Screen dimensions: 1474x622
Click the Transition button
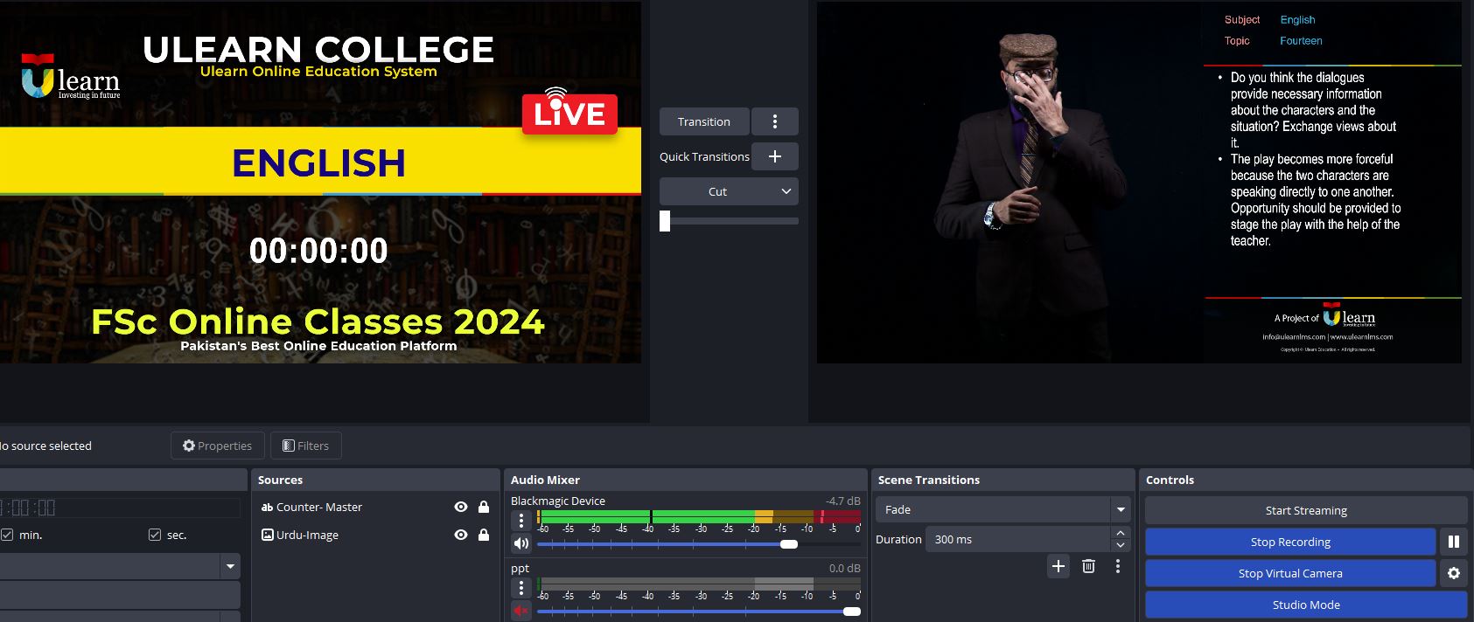[x=704, y=121]
